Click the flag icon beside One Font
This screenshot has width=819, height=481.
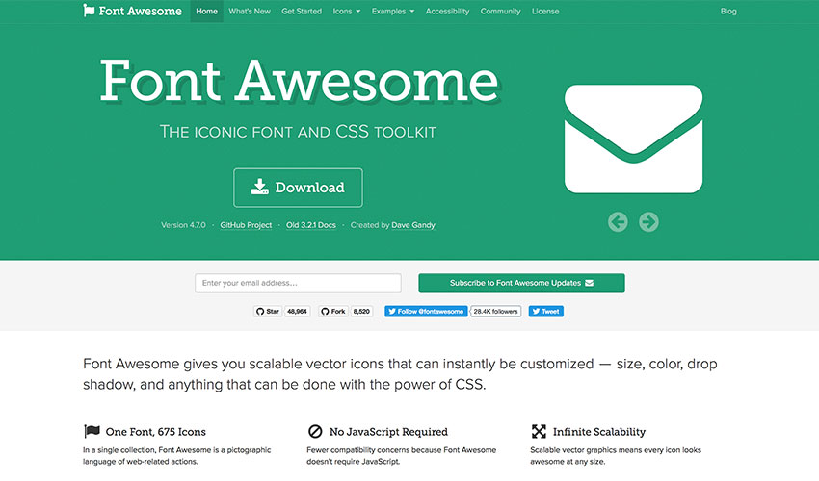pyautogui.click(x=92, y=431)
